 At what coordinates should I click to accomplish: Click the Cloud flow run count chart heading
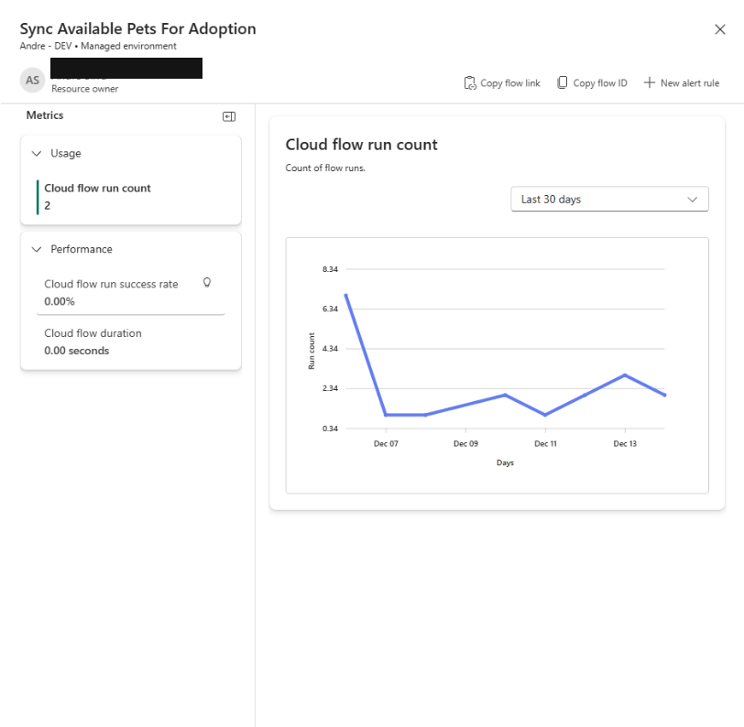(x=361, y=145)
